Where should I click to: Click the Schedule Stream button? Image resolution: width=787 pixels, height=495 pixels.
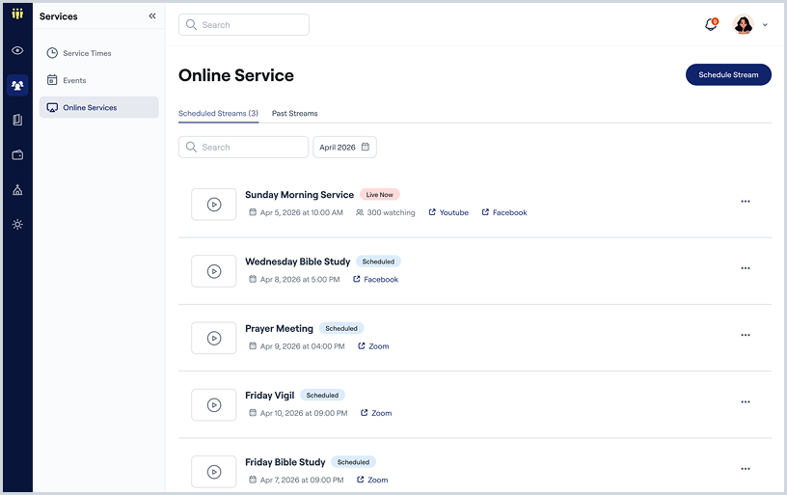click(728, 75)
